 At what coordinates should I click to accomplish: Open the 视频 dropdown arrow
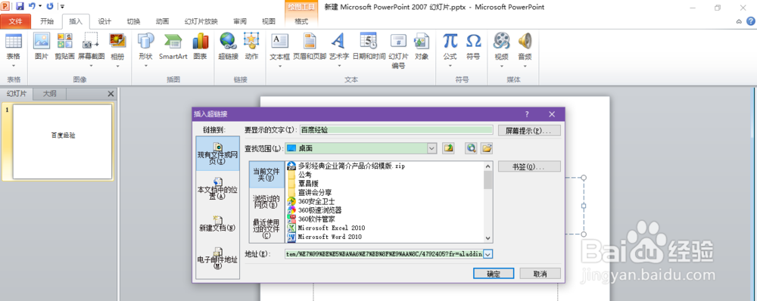pos(501,66)
